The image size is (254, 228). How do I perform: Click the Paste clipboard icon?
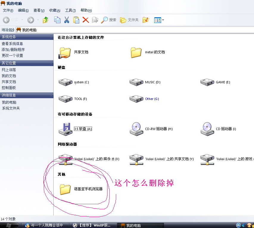pyautogui.click(x=76, y=20)
